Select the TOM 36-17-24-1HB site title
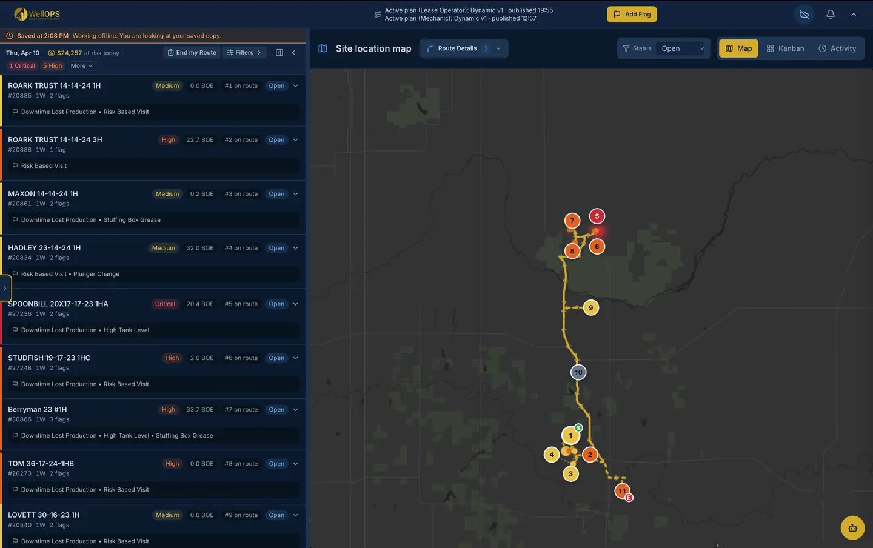 coord(41,464)
